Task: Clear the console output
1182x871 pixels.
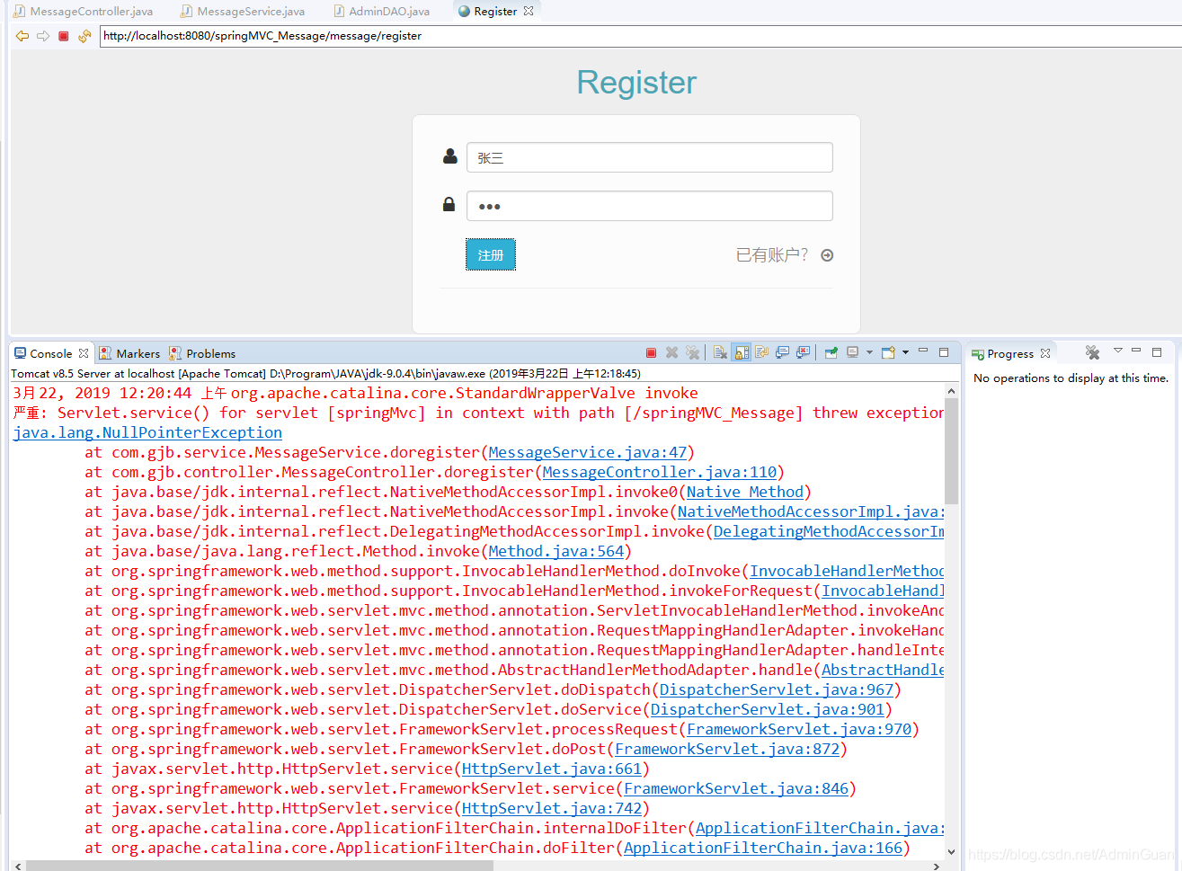Action: point(720,352)
